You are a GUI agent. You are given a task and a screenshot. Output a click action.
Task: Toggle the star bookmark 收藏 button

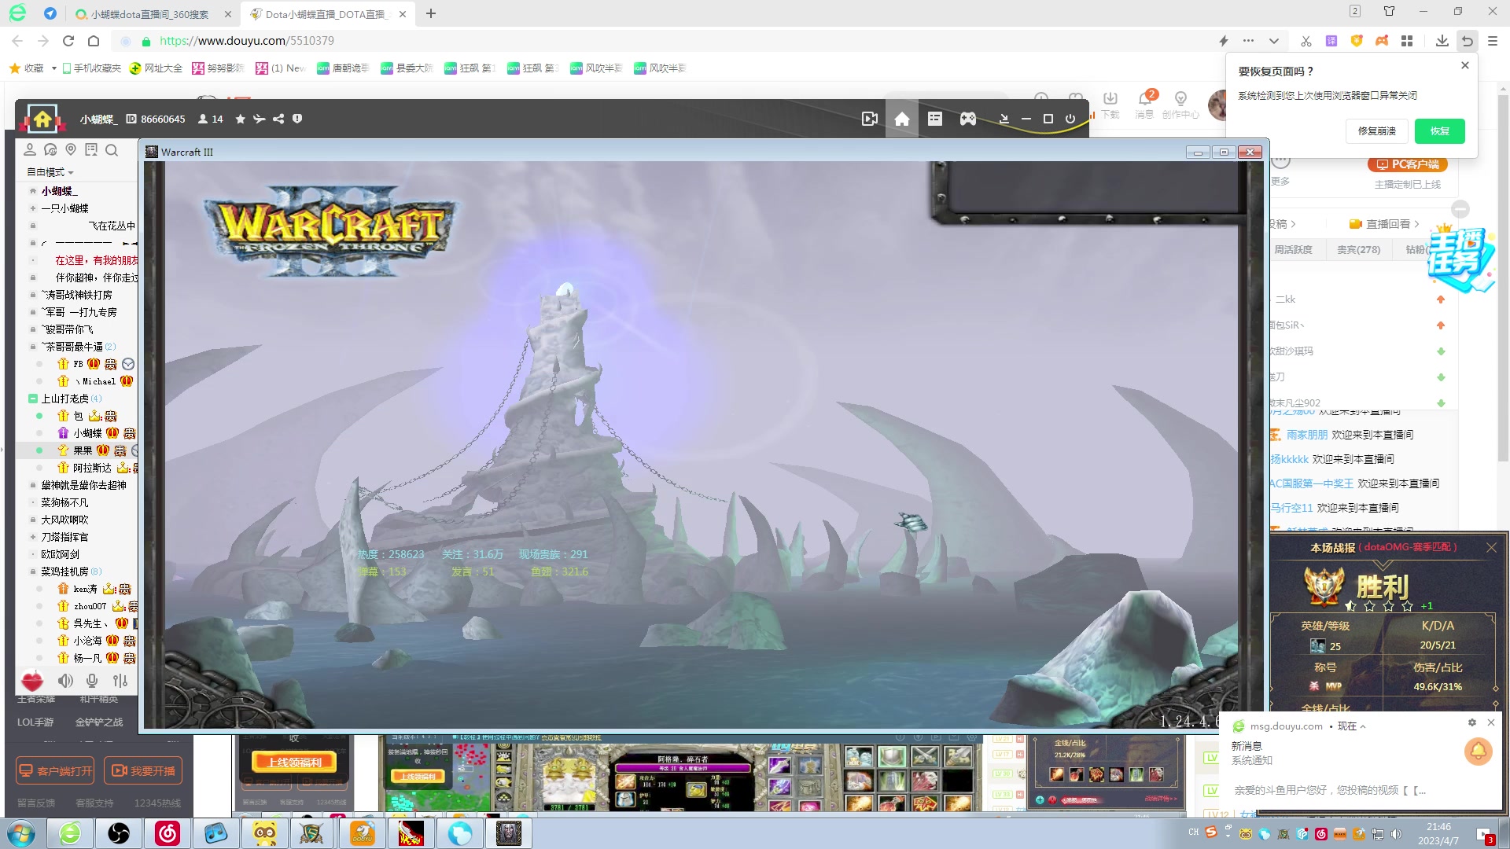click(x=26, y=68)
